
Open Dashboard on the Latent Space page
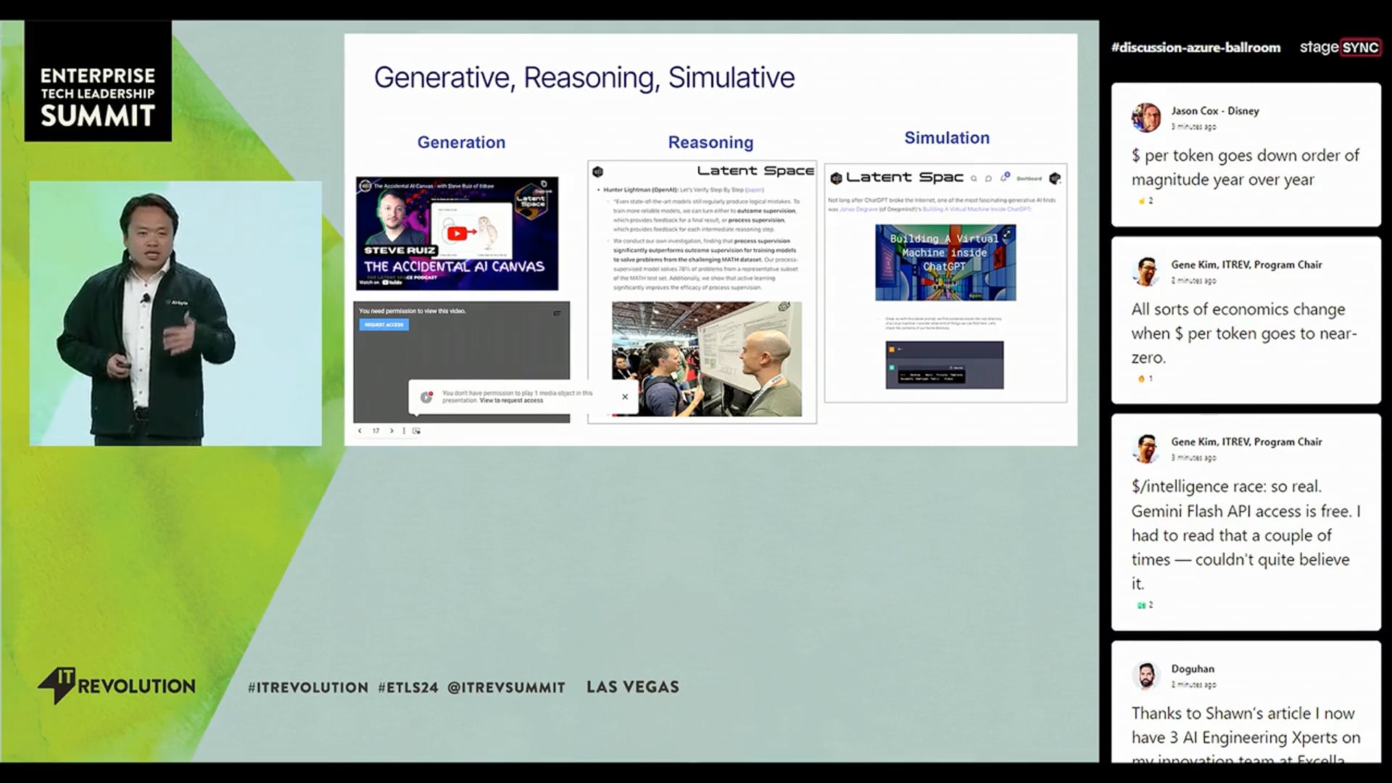pyautogui.click(x=1029, y=178)
